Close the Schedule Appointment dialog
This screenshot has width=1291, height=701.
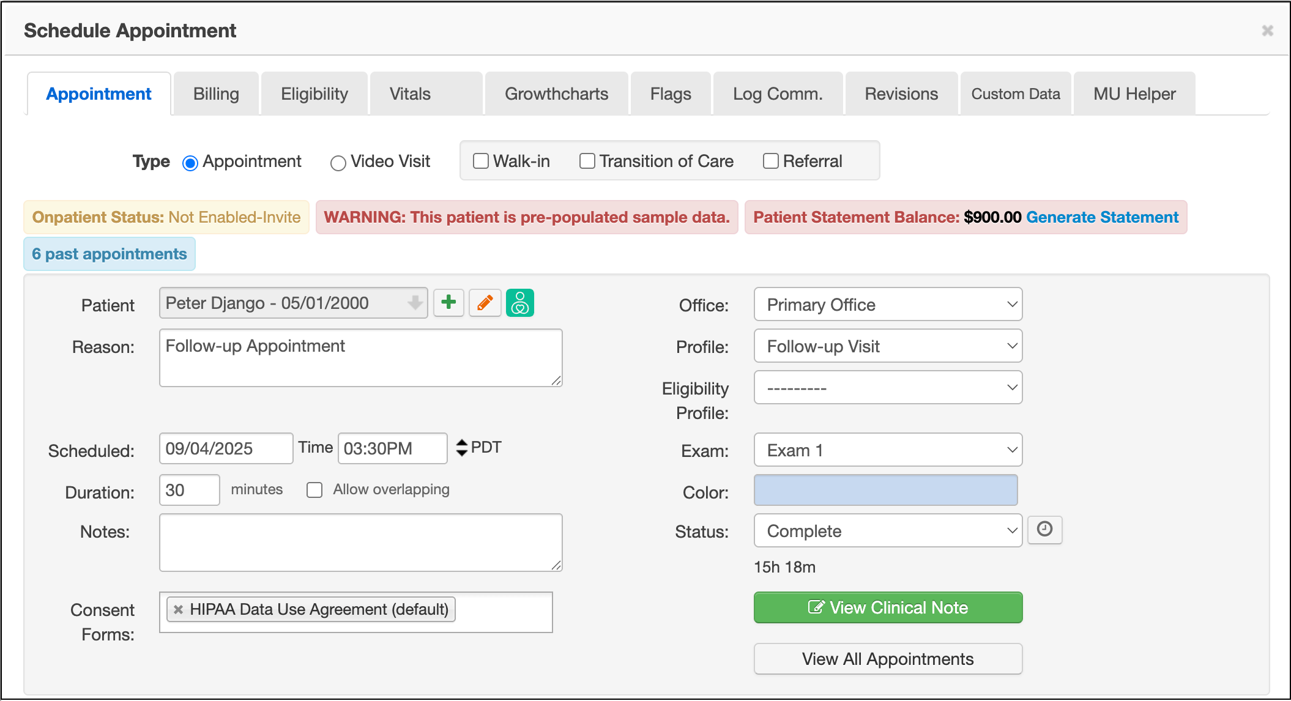point(1267,31)
